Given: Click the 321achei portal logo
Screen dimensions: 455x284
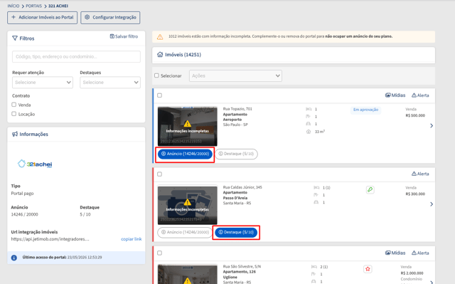Looking at the screenshot, I should click(x=35, y=164).
